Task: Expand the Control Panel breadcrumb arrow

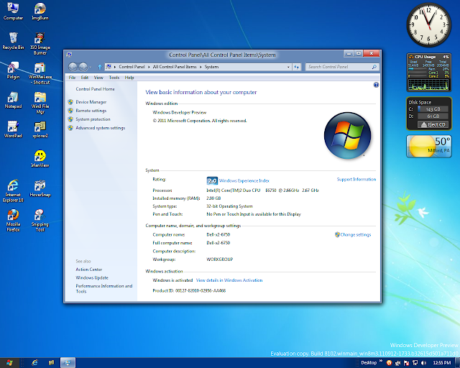Action: (x=149, y=67)
